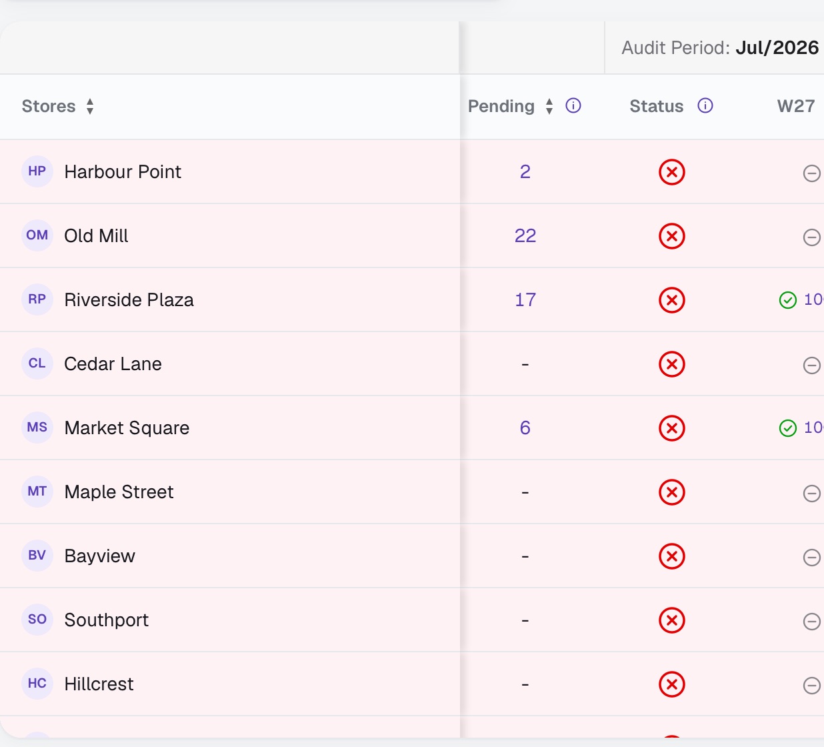
Task: Click the Audit Period Jul/2026 label
Action: 720,47
